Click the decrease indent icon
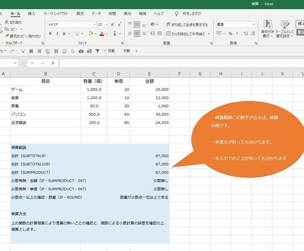Image resolution: width=304 pixels, height=251 pixels. point(153,34)
